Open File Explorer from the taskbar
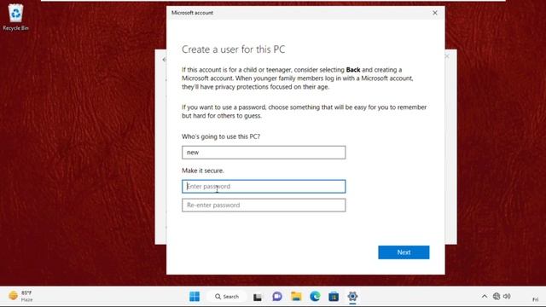The height and width of the screenshot is (307, 546). pyautogui.click(x=296, y=297)
